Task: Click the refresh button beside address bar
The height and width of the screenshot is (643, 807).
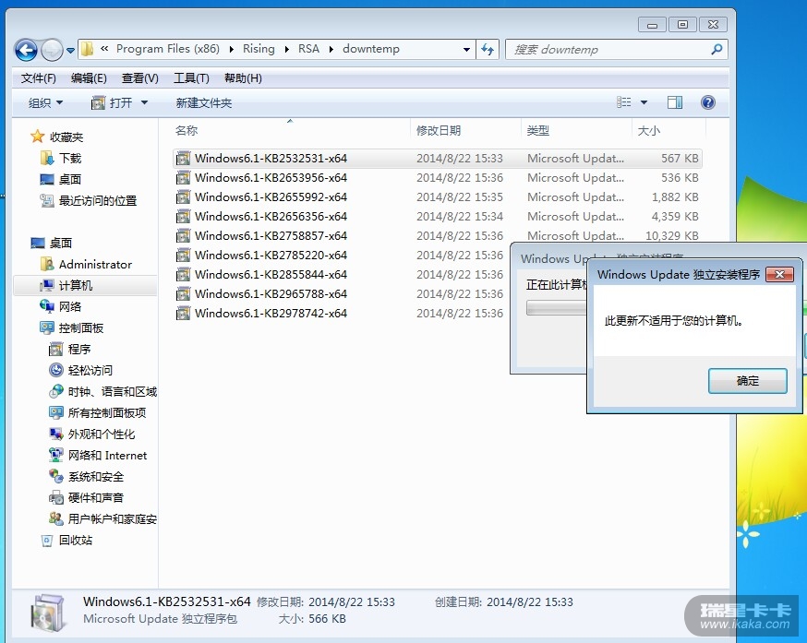Action: tap(487, 50)
